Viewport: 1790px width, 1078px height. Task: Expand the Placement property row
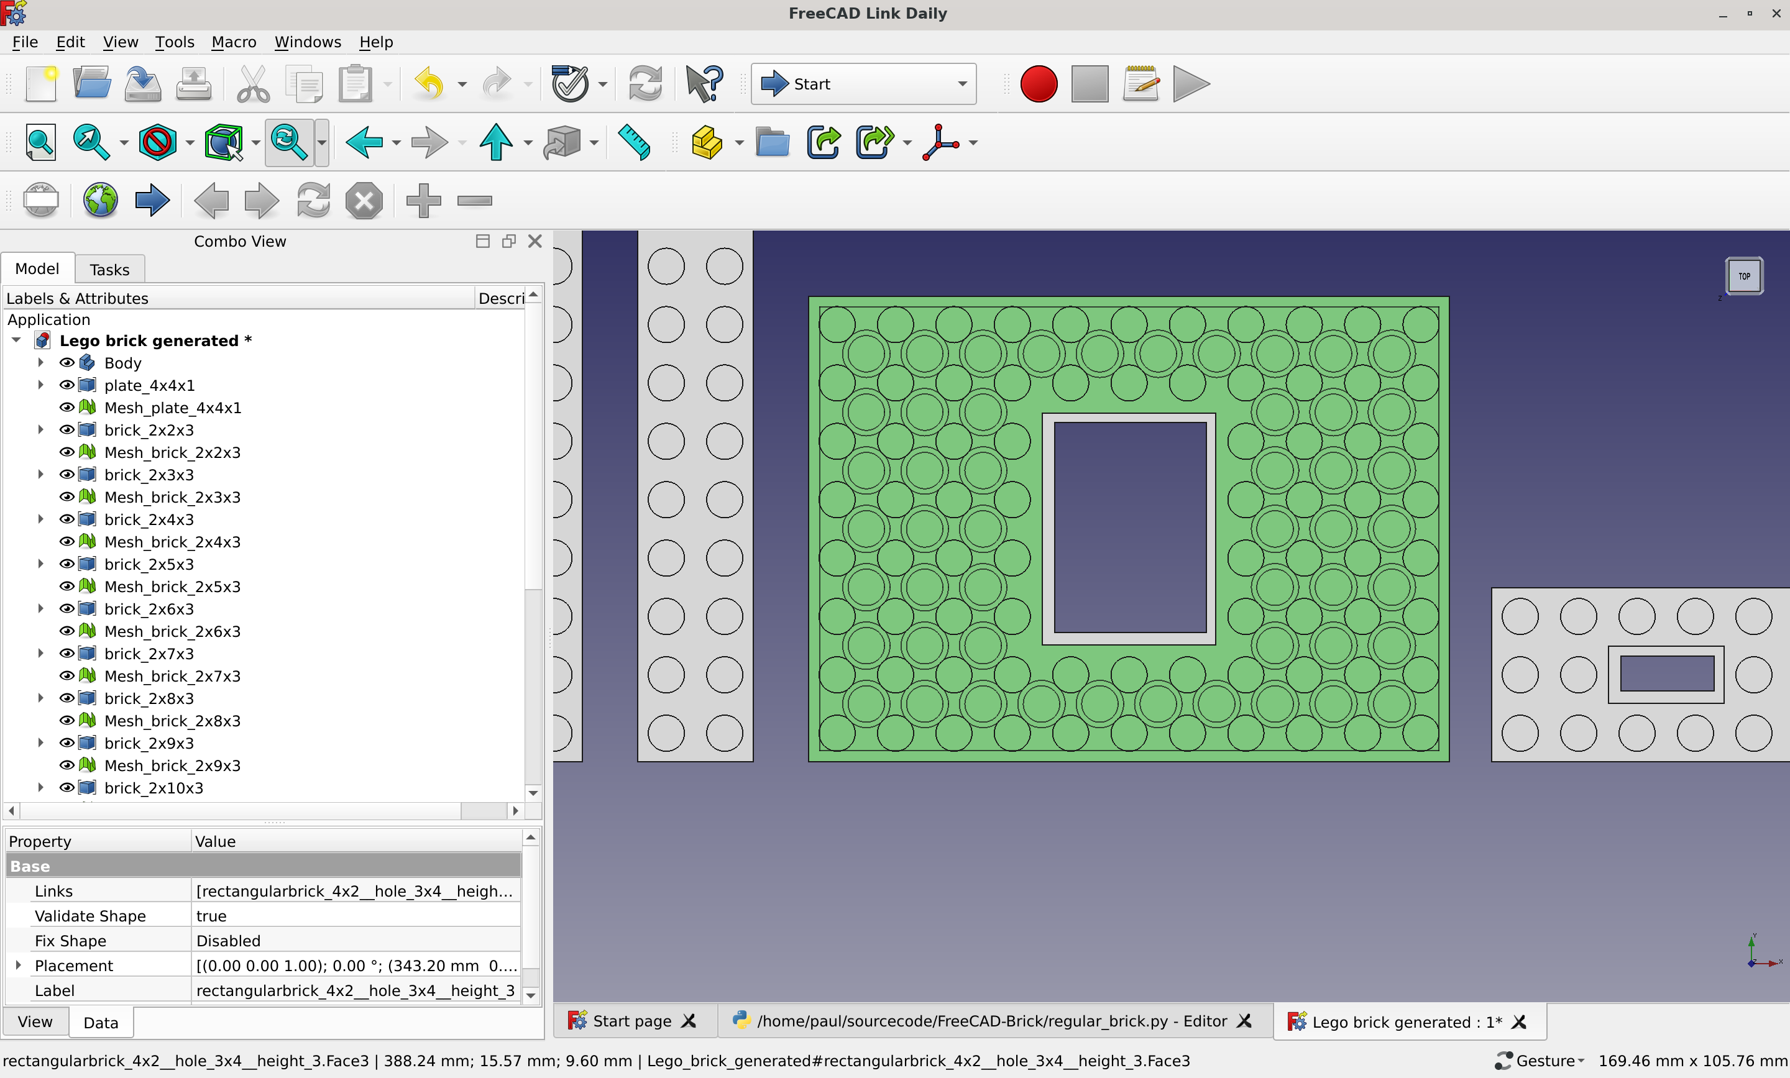tap(19, 966)
